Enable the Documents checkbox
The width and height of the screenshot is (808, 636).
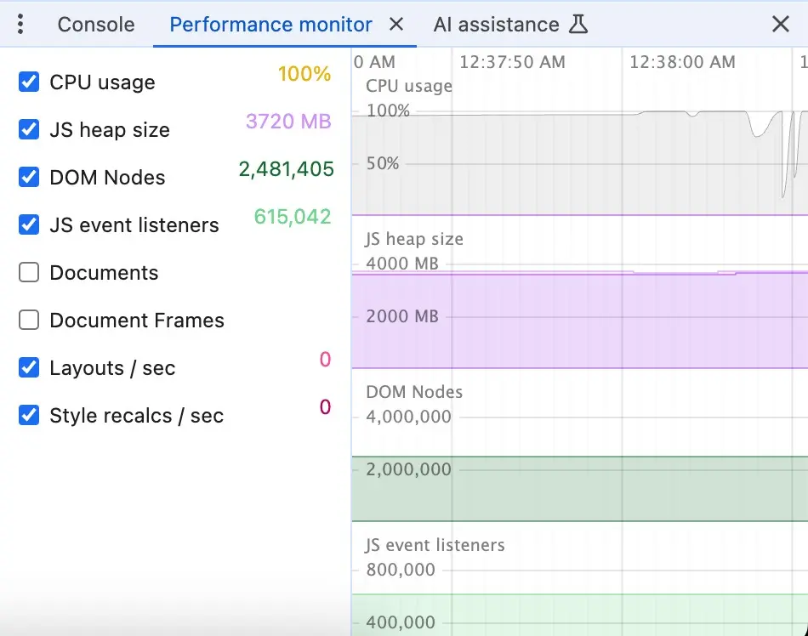click(x=29, y=272)
